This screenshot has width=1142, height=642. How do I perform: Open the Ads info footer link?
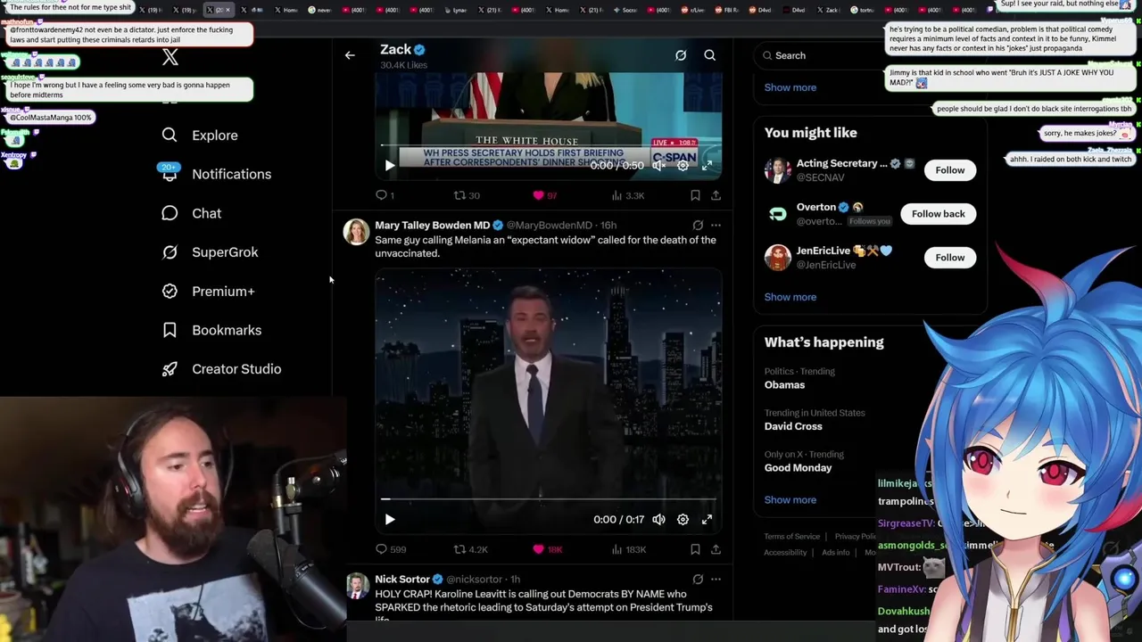pos(836,553)
